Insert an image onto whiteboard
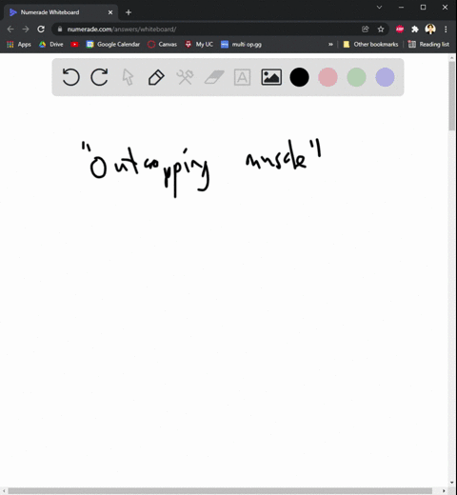457x495 pixels. 271,77
